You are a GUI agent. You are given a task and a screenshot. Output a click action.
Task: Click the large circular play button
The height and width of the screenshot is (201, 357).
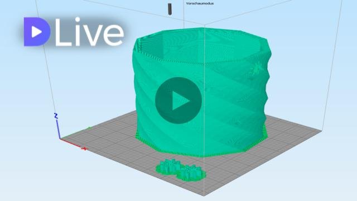[178, 100]
